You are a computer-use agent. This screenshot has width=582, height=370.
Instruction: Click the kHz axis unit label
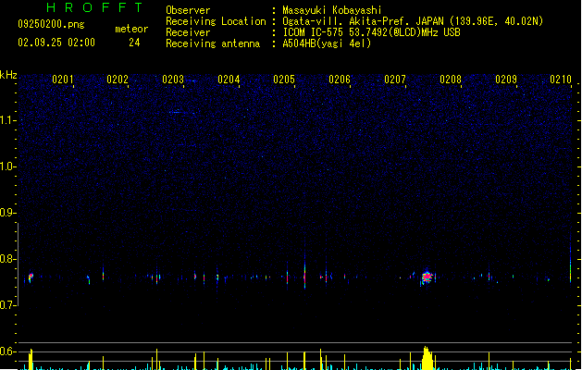8,75
